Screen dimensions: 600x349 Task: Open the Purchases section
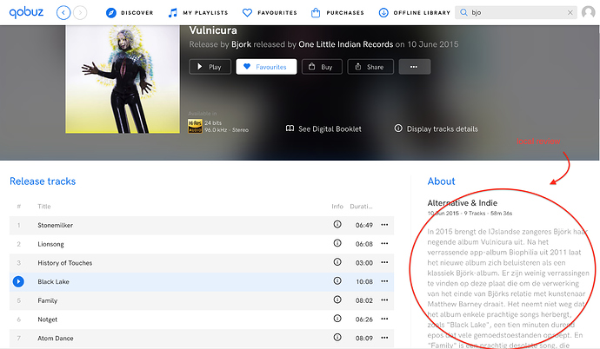pyautogui.click(x=337, y=13)
